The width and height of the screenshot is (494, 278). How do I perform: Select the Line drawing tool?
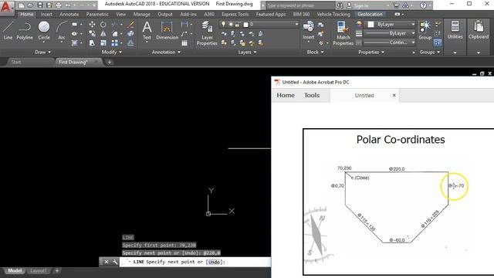(x=8, y=31)
